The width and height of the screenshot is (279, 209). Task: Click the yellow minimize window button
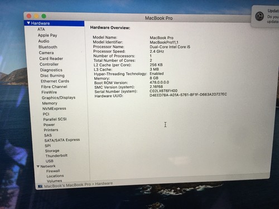(x=36, y=16)
